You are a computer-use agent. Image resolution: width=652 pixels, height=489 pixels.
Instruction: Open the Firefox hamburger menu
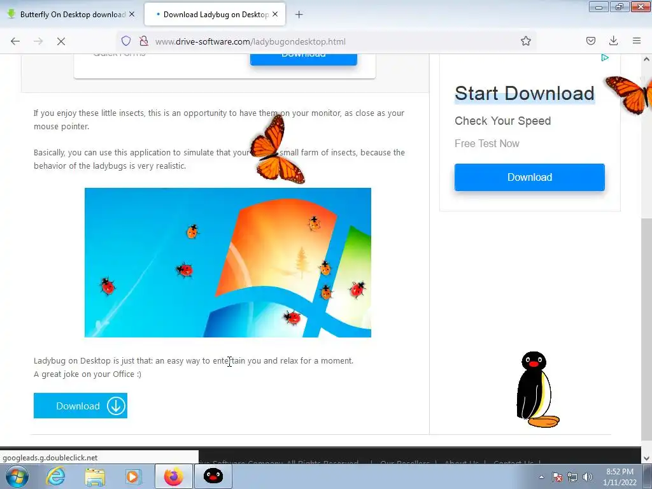point(637,41)
